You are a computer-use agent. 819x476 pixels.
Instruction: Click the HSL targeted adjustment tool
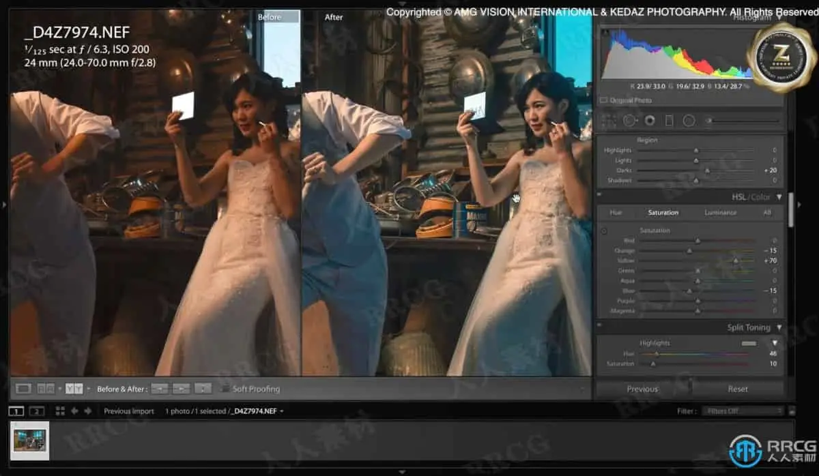coord(604,231)
